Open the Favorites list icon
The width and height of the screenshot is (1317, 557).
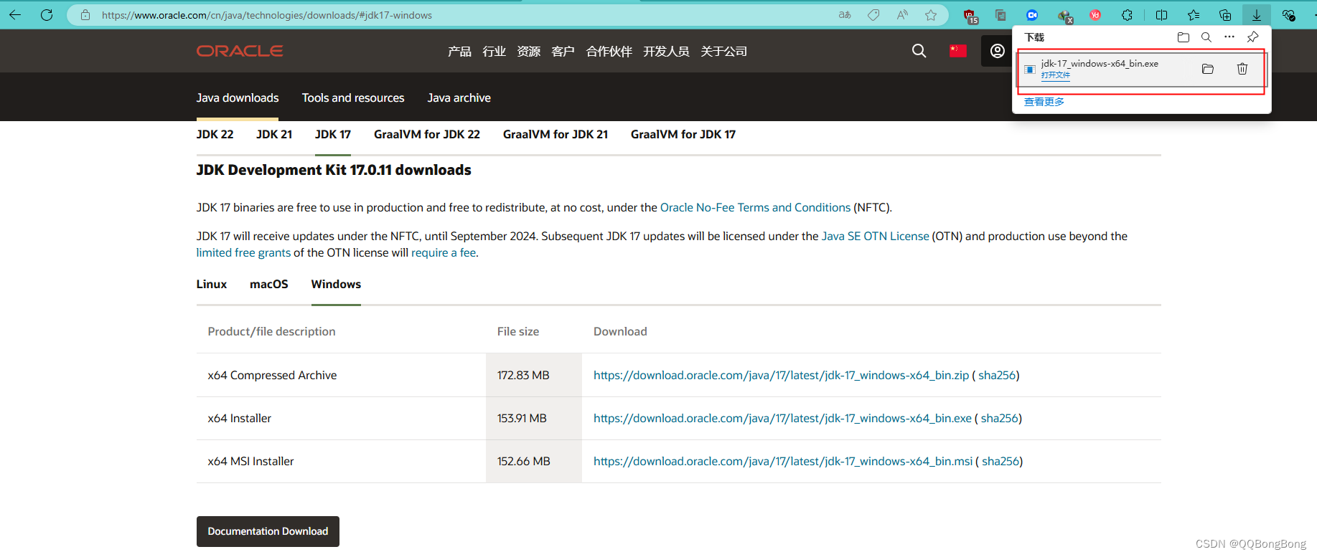[x=1193, y=15]
